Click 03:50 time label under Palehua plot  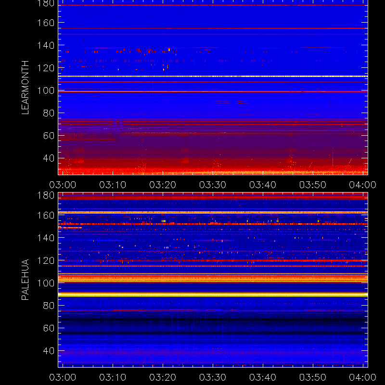click(x=313, y=377)
